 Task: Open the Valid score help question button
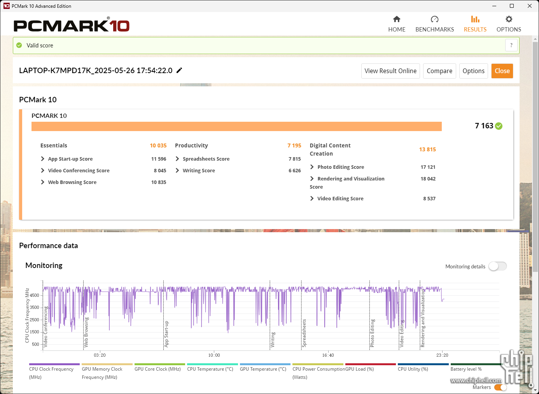[511, 45]
